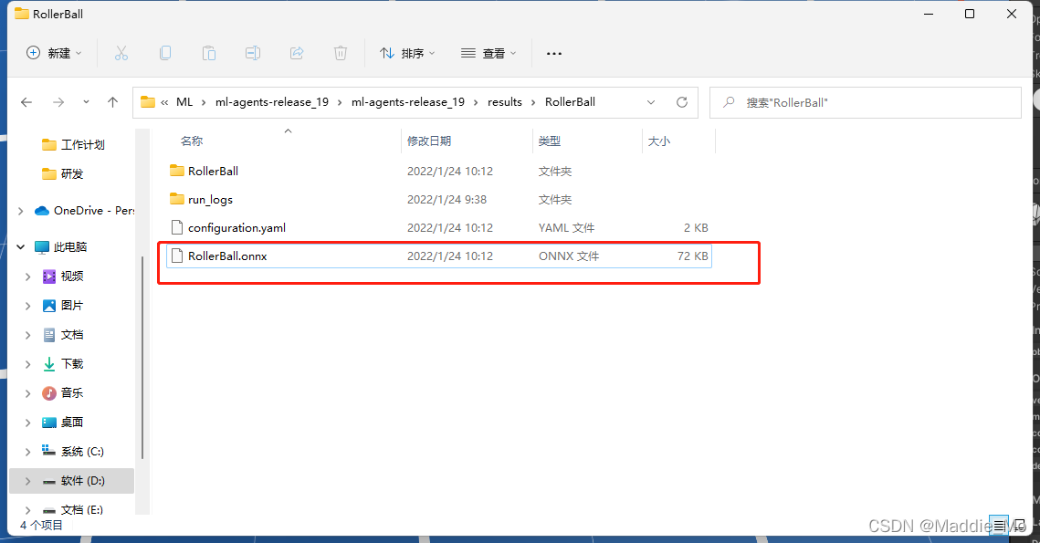
Task: Collapse the 此电脑 tree node
Action: (x=21, y=246)
